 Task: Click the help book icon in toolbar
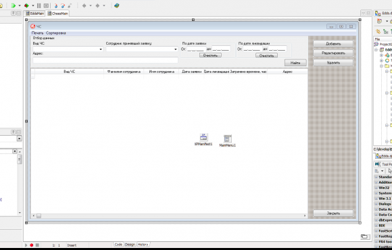click(116, 5)
